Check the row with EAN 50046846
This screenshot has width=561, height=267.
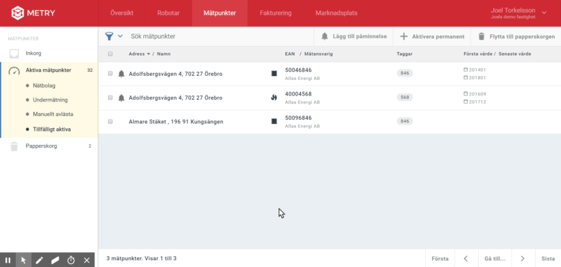coord(110,74)
